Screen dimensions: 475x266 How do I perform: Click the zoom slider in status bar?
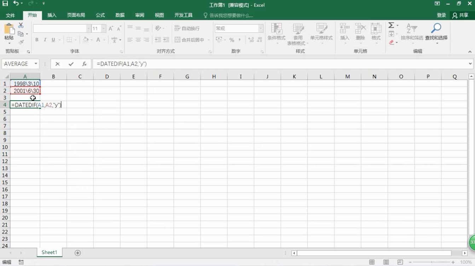(x=431, y=262)
